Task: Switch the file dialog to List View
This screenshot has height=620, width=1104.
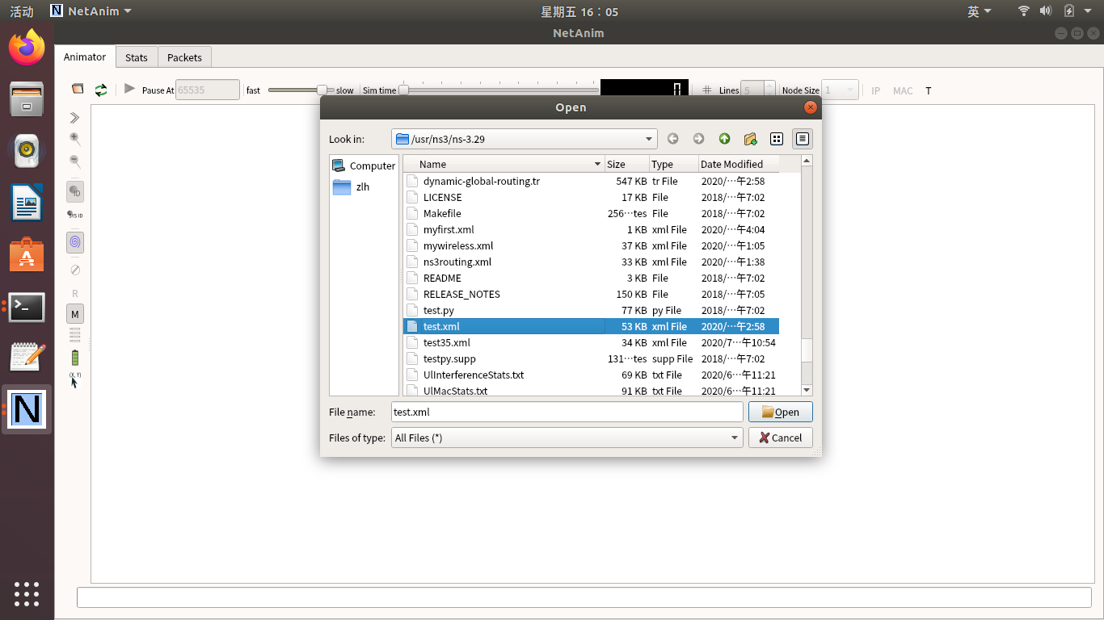Action: pos(777,139)
